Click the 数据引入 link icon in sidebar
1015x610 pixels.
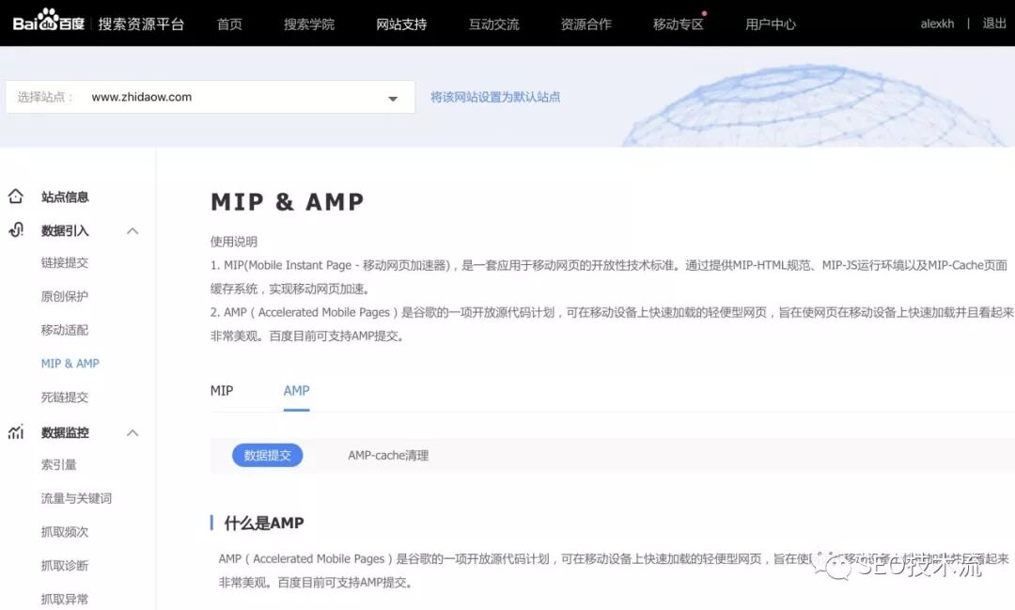point(16,230)
